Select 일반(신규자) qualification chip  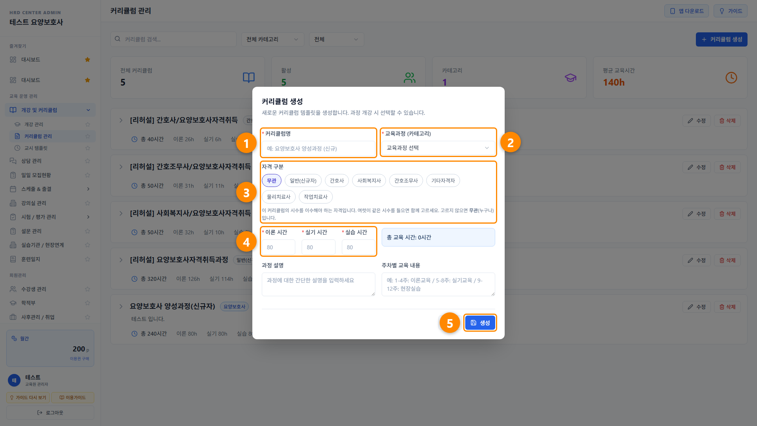[x=303, y=181]
